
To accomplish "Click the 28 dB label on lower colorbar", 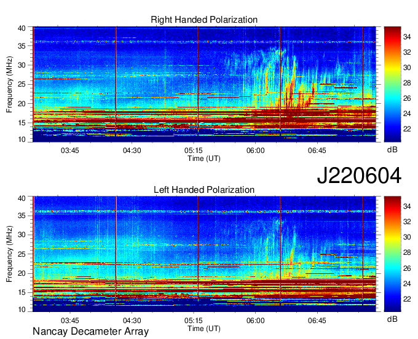I will [x=407, y=253].
